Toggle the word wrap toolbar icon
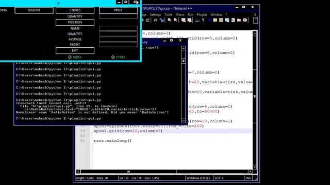This screenshot has height=185, width=330. (x=197, y=20)
